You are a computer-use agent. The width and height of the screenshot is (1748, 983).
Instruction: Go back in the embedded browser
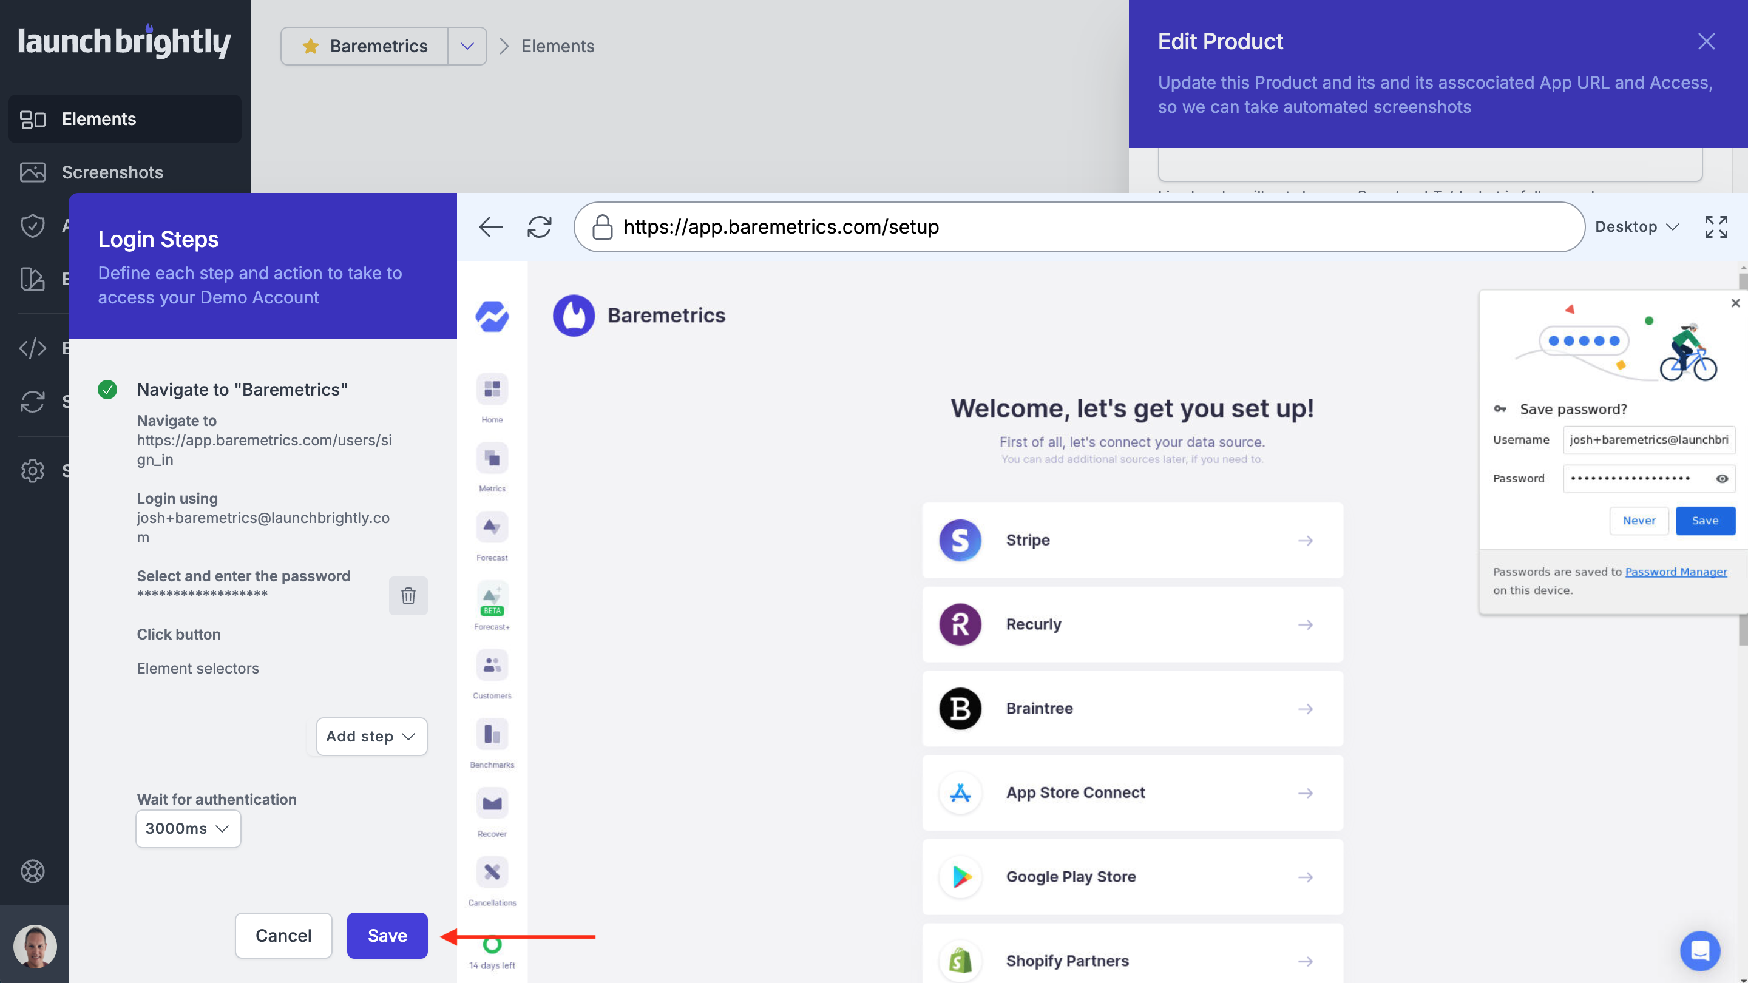click(490, 226)
